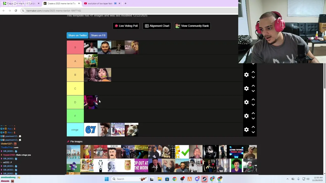Move tier F down with arrow

[253, 118]
